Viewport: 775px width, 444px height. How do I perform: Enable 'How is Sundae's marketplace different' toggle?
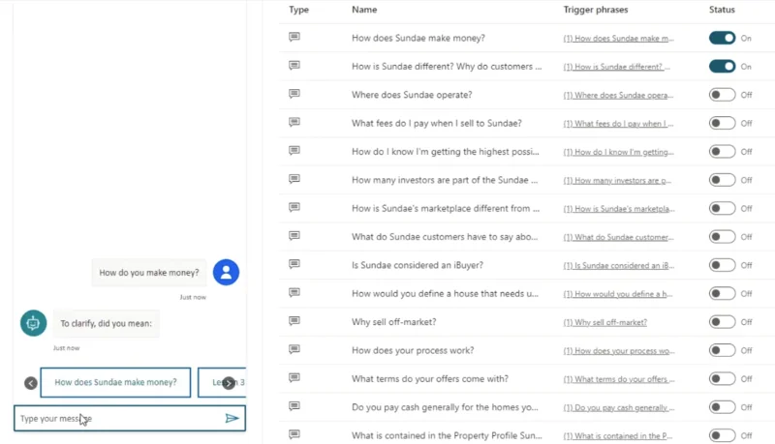(x=722, y=208)
